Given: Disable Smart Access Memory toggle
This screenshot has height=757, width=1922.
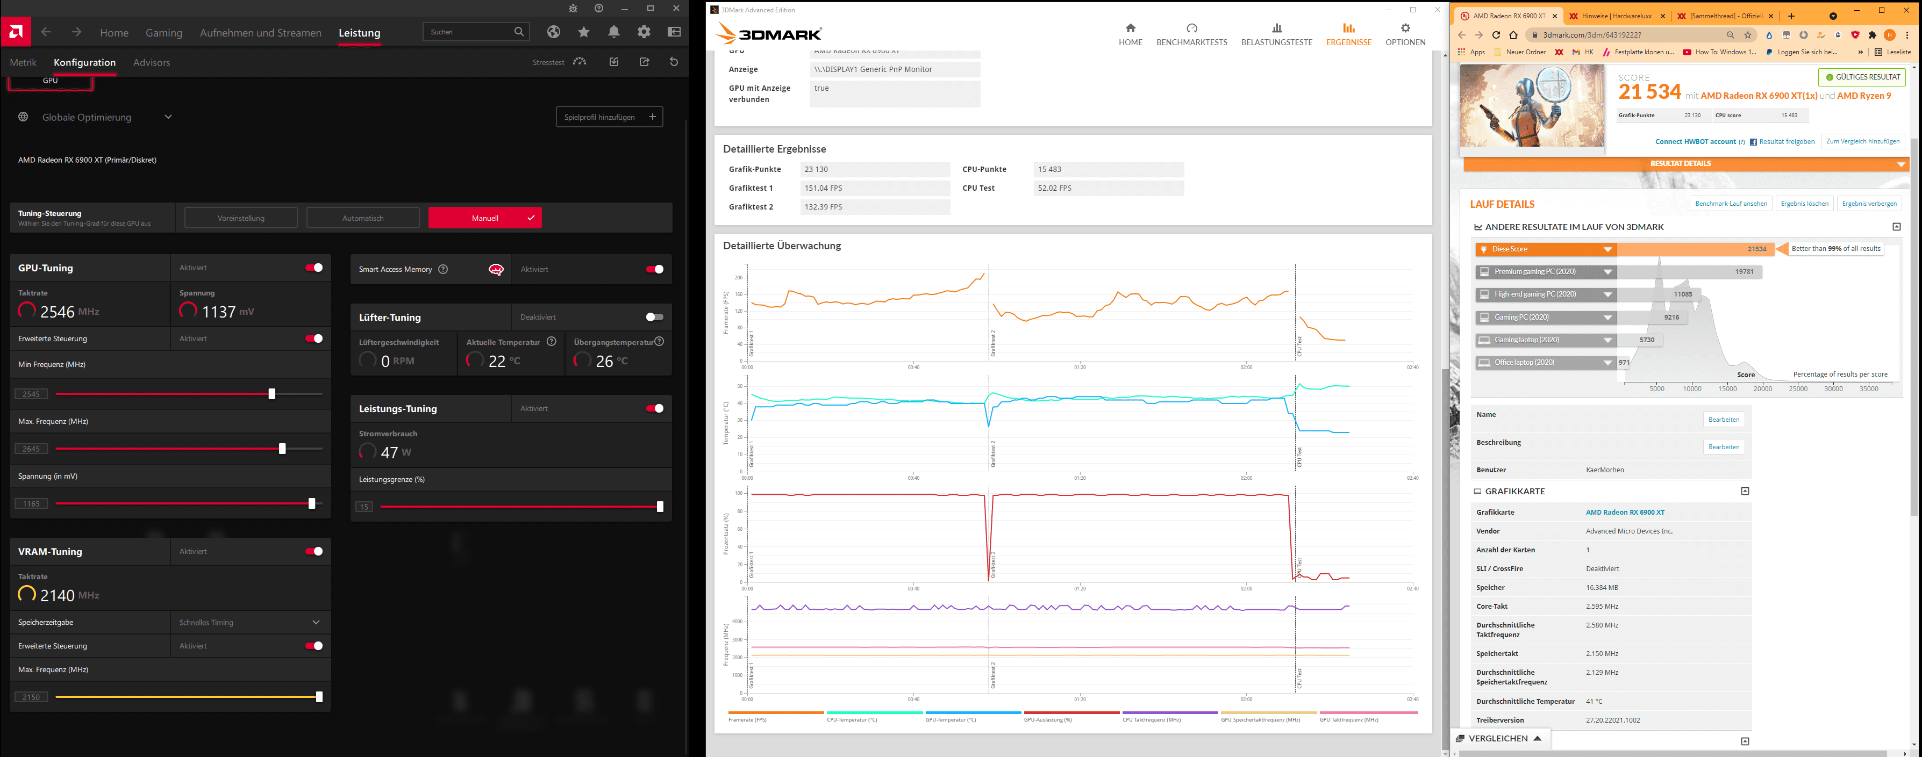Looking at the screenshot, I should tap(654, 269).
